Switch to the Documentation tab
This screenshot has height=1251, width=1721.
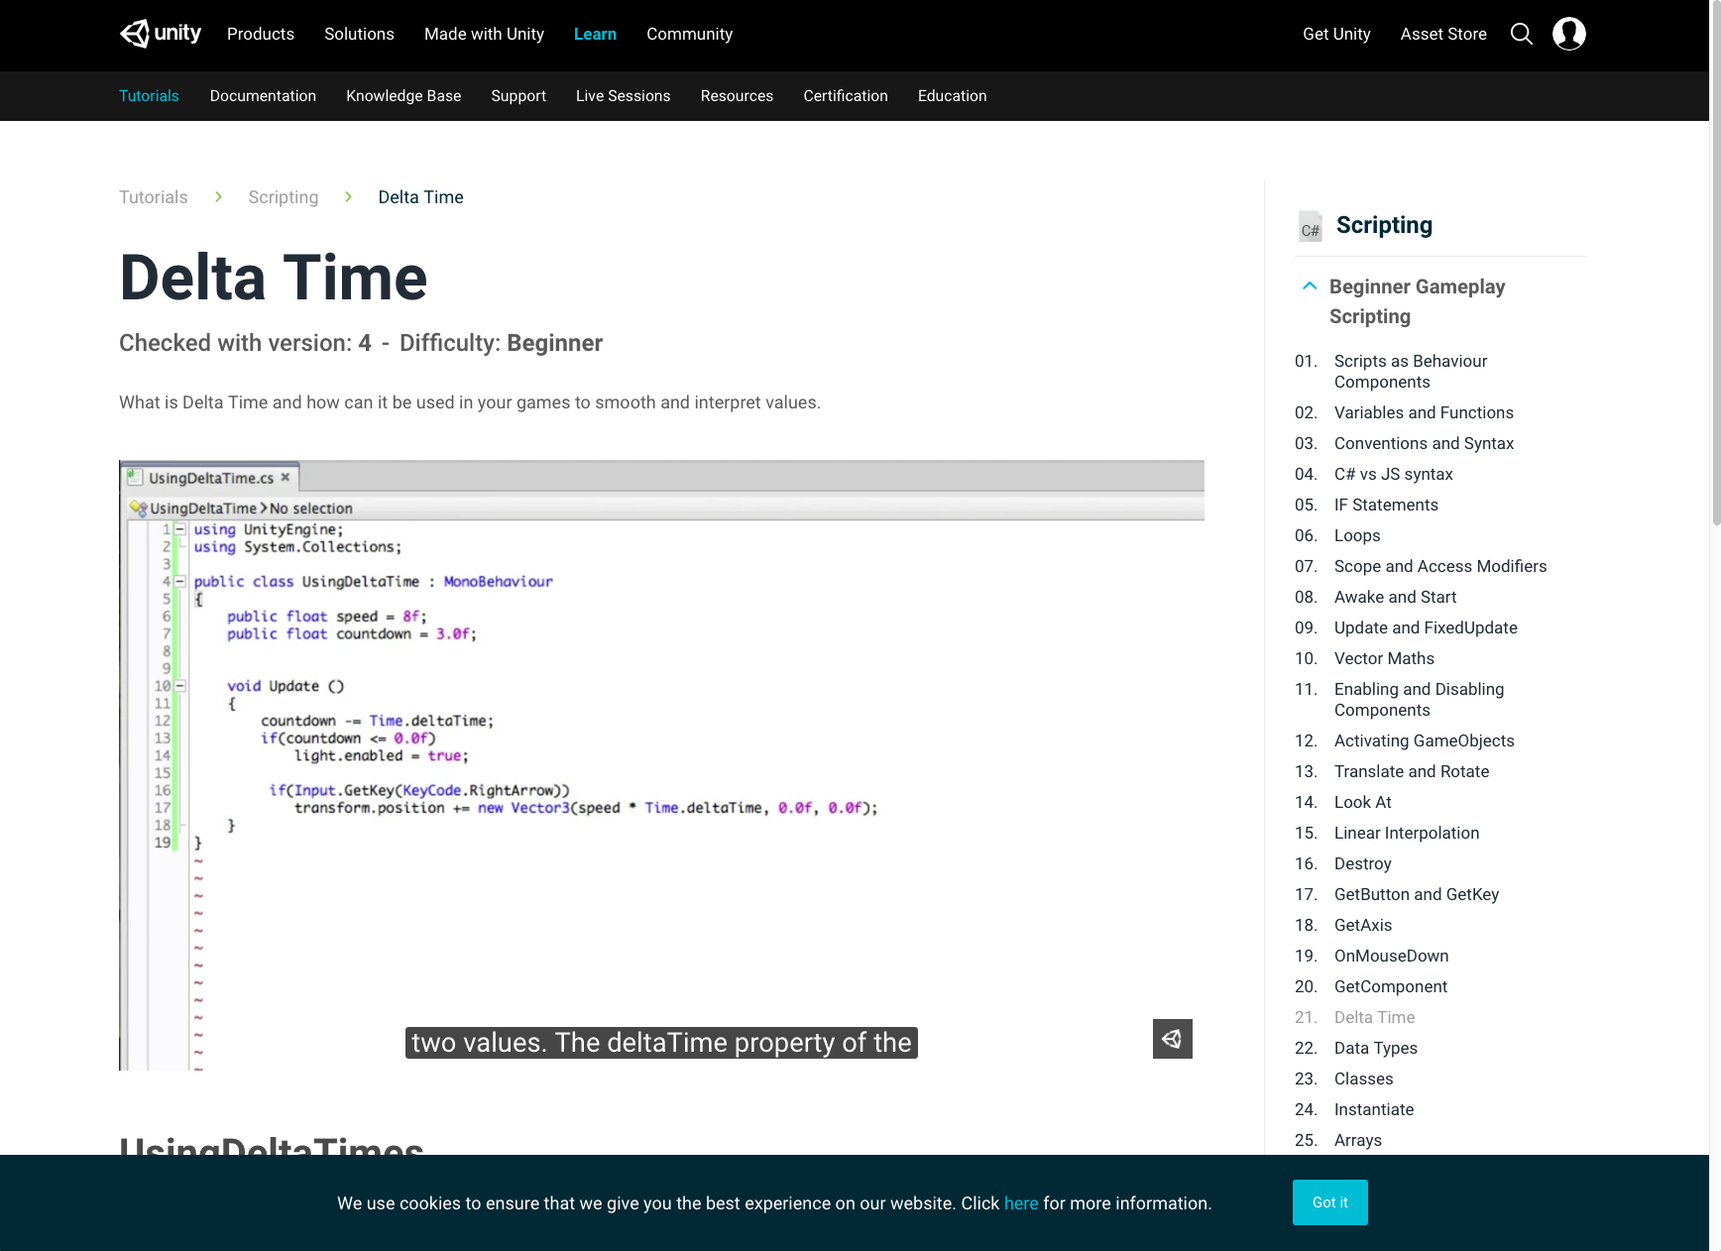tap(263, 96)
